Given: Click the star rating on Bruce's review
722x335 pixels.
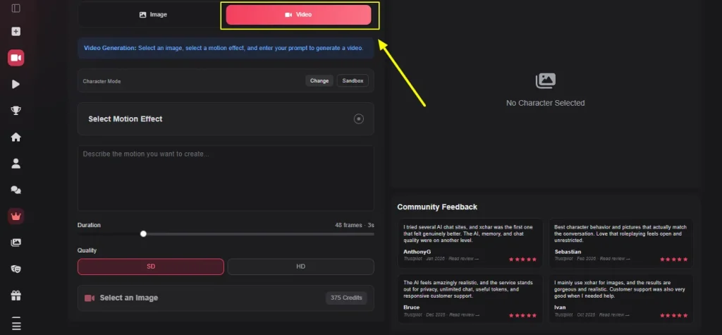Looking at the screenshot, I should pos(522,316).
